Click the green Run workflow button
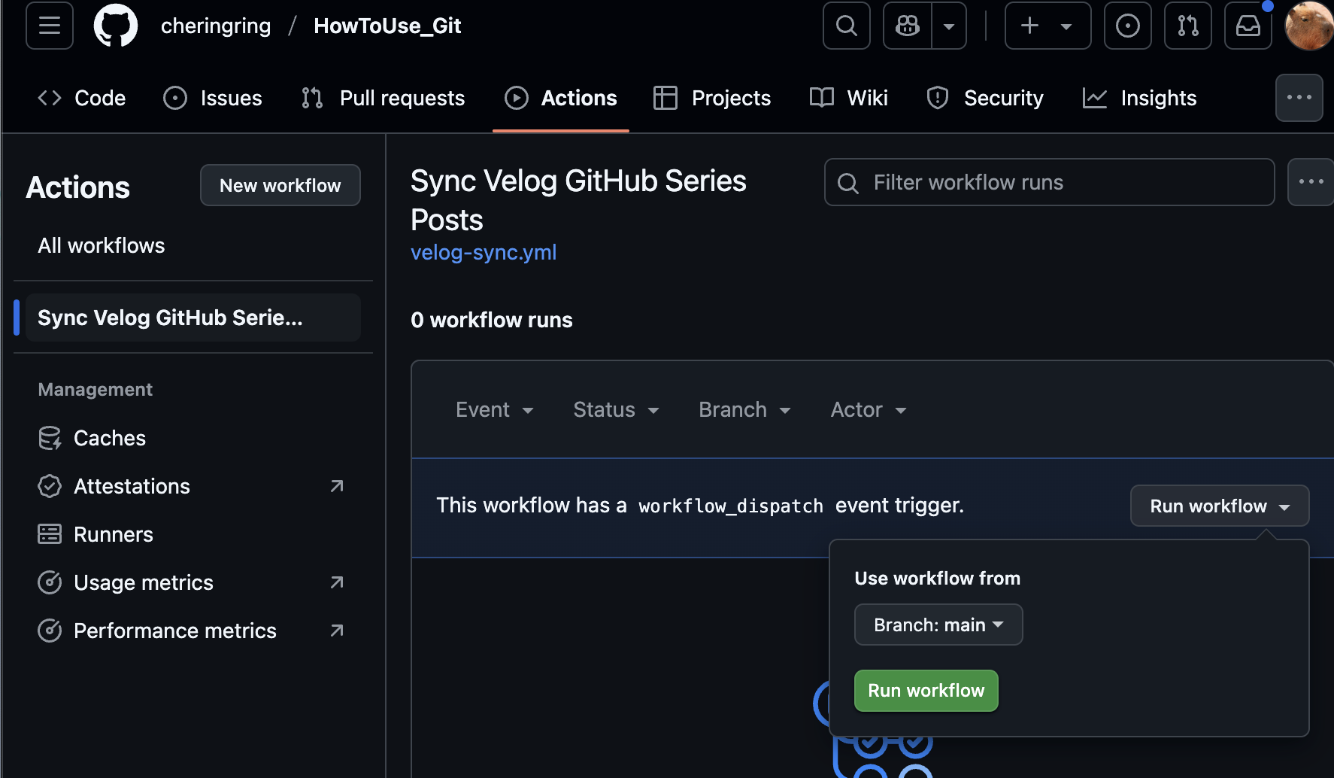Screen dimensions: 1334x778 [x=926, y=691]
